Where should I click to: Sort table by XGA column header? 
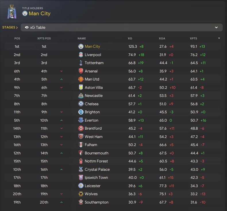[x=162, y=39]
